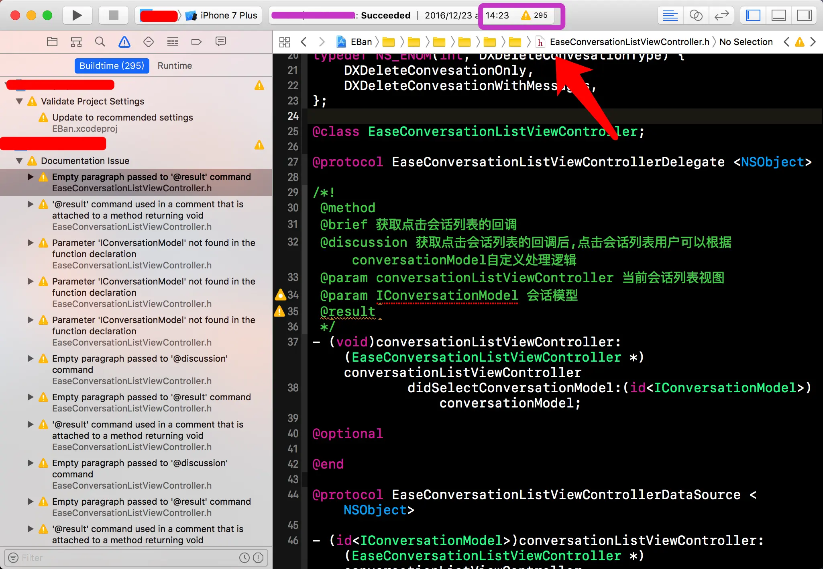Open the Report navigator speech-bubble icon

pos(220,42)
